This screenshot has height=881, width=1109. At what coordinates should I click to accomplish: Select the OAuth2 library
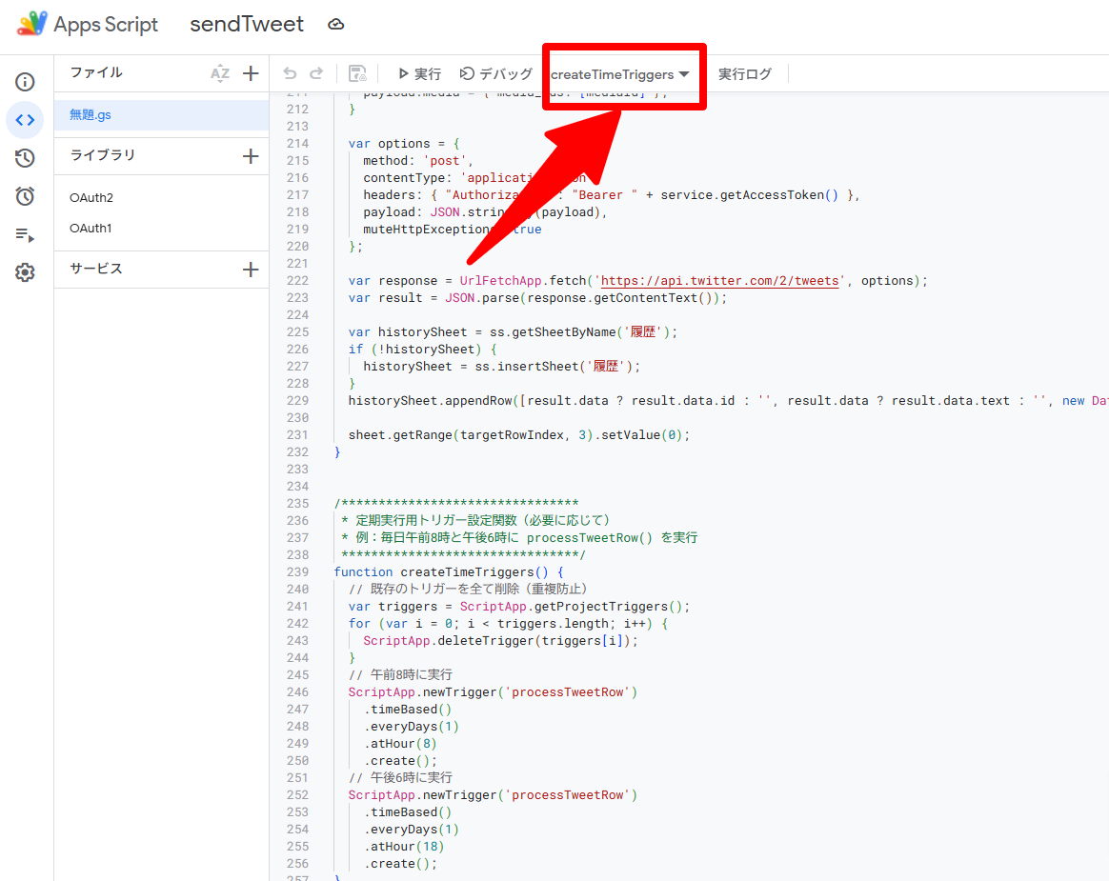click(x=91, y=197)
